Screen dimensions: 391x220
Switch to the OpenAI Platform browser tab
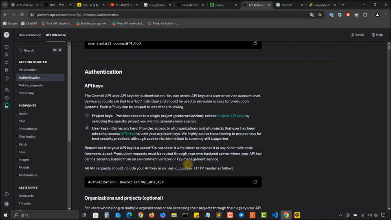191,5
